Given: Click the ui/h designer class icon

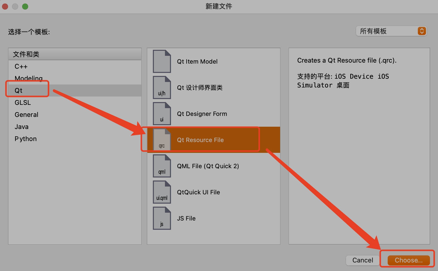Looking at the screenshot, I should click(x=162, y=87).
